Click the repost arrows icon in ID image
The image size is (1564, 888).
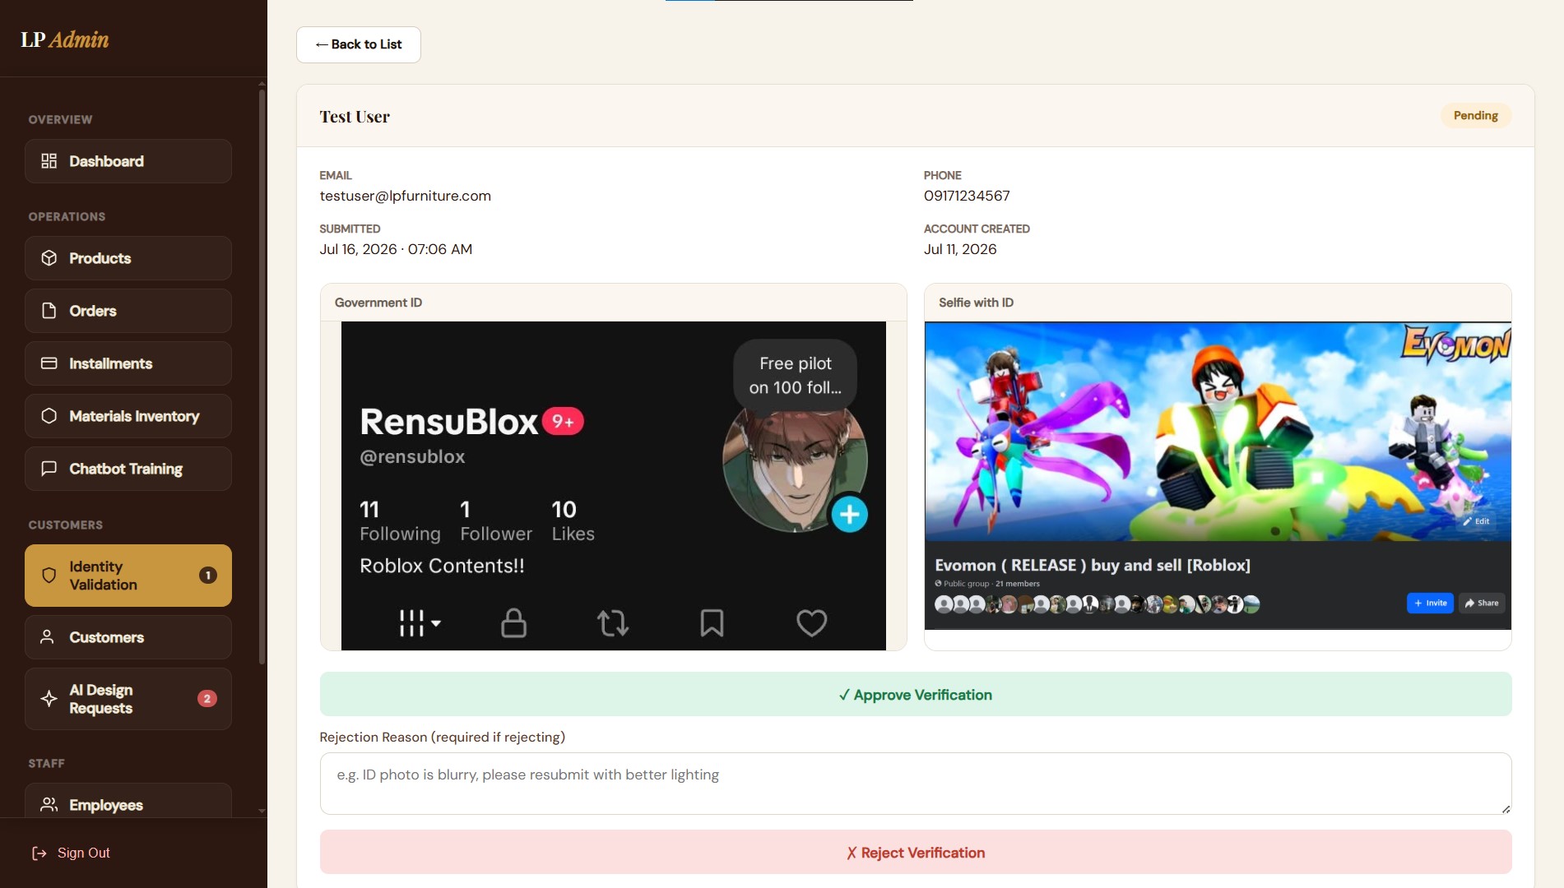point(613,623)
